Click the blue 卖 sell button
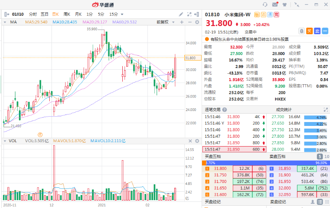Screen dimensions: 330x208 coord(317,31)
